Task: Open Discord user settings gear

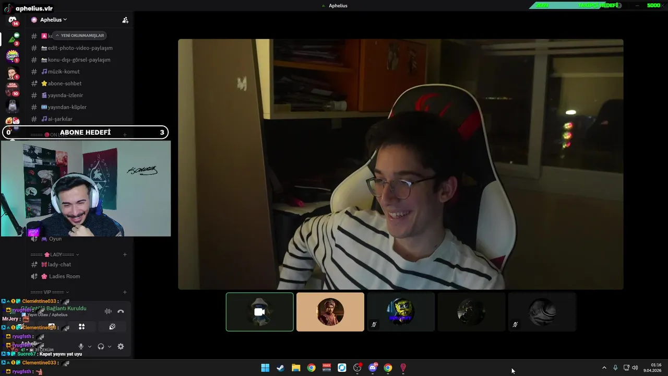Action: [x=121, y=346]
